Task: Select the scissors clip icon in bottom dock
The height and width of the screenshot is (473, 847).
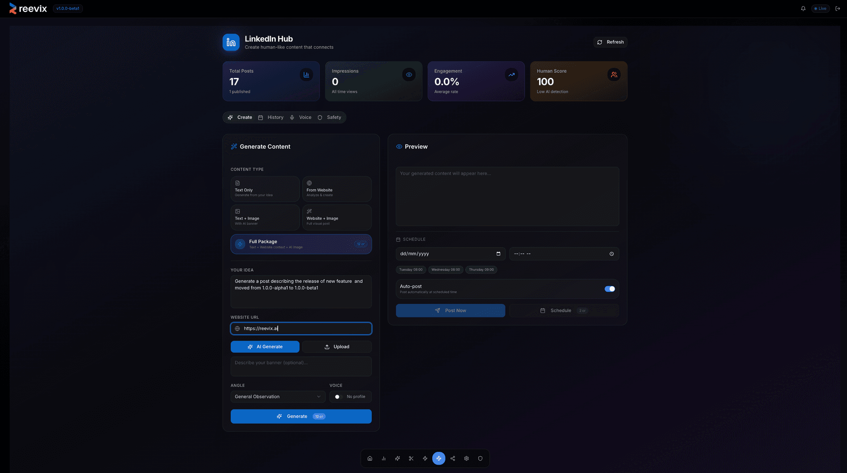Action: [x=411, y=458]
